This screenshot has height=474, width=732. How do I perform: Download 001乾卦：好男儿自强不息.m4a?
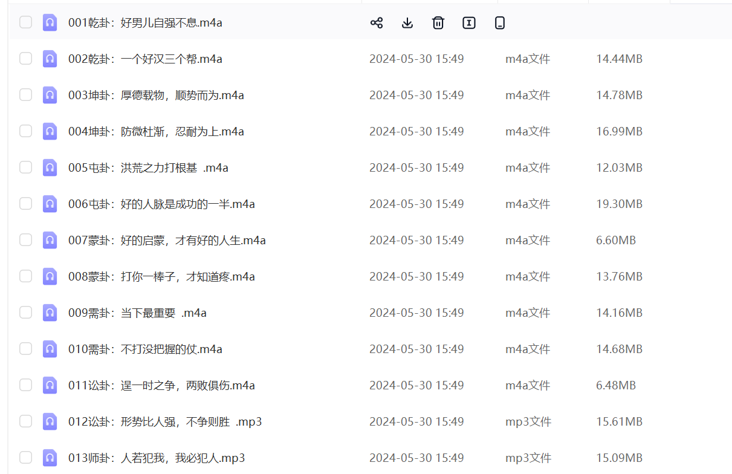point(407,22)
